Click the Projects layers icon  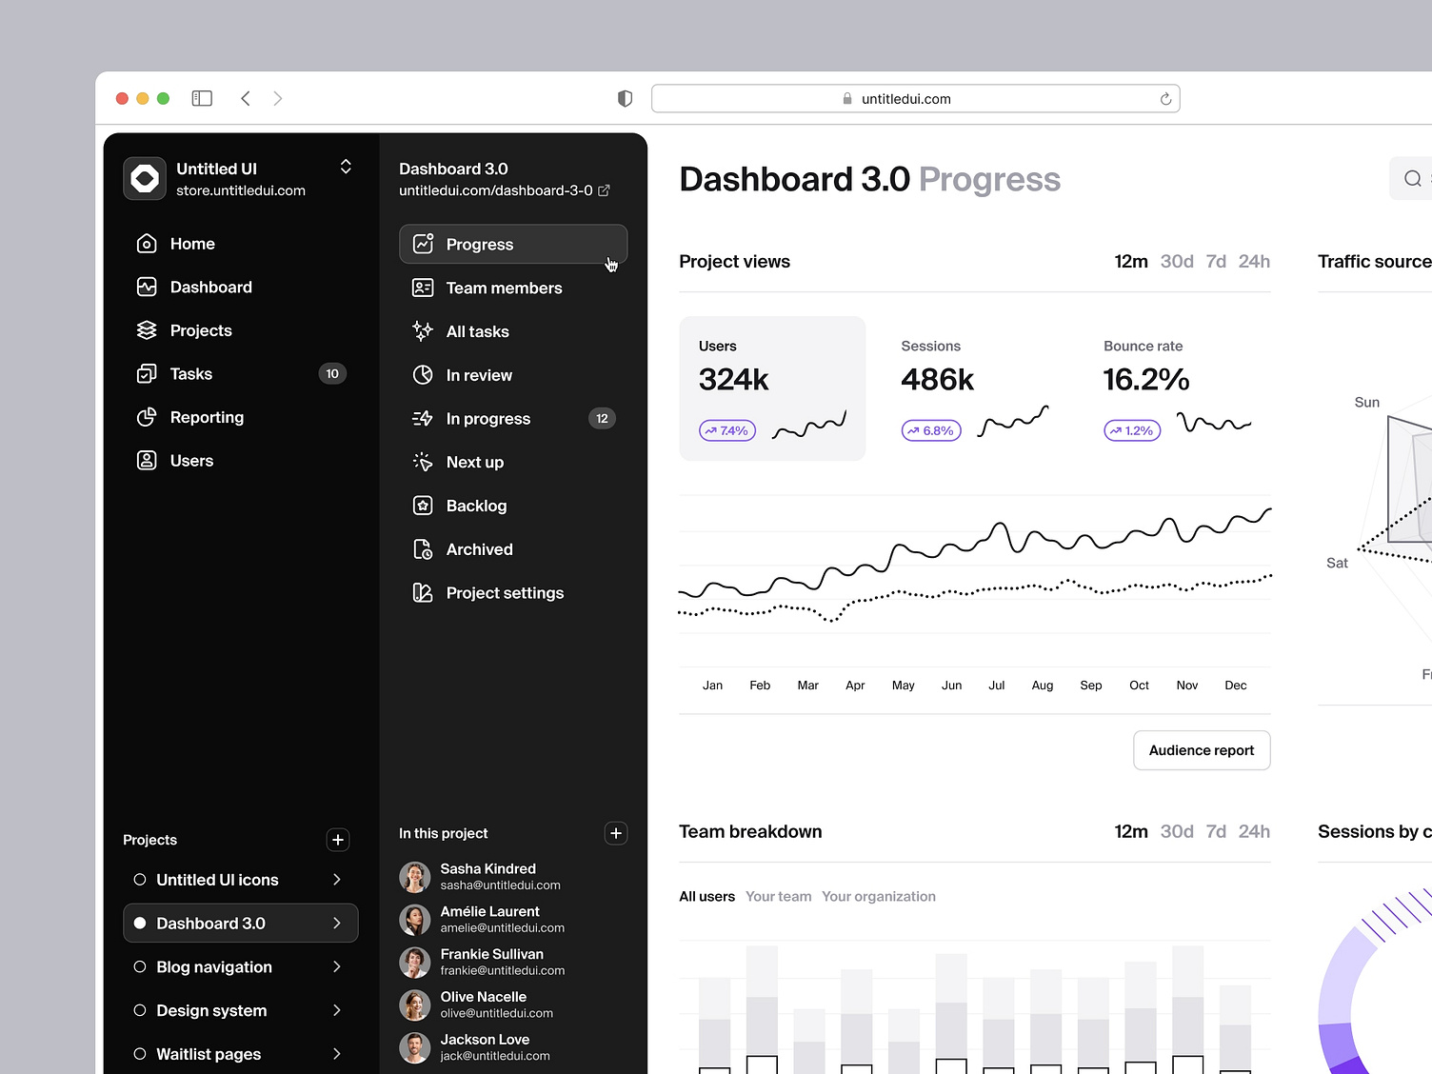click(146, 330)
